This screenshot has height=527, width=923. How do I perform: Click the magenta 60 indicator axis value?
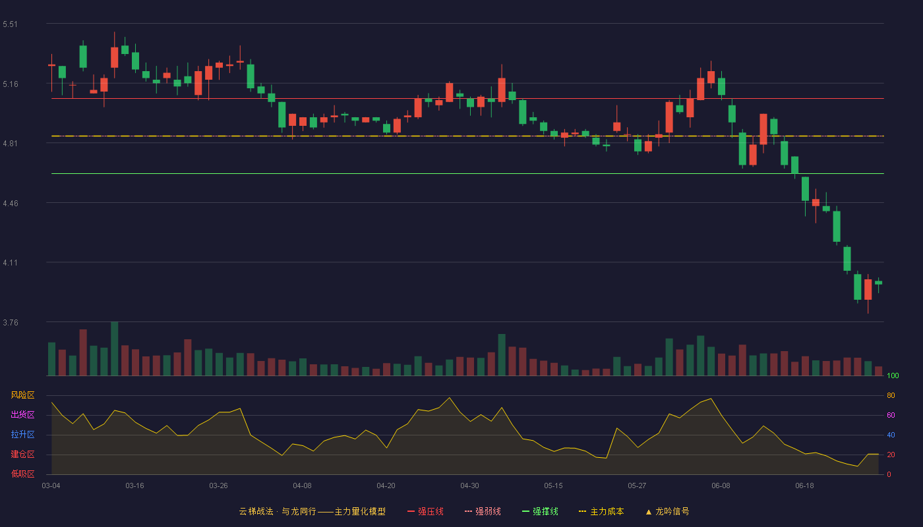pyautogui.click(x=891, y=415)
